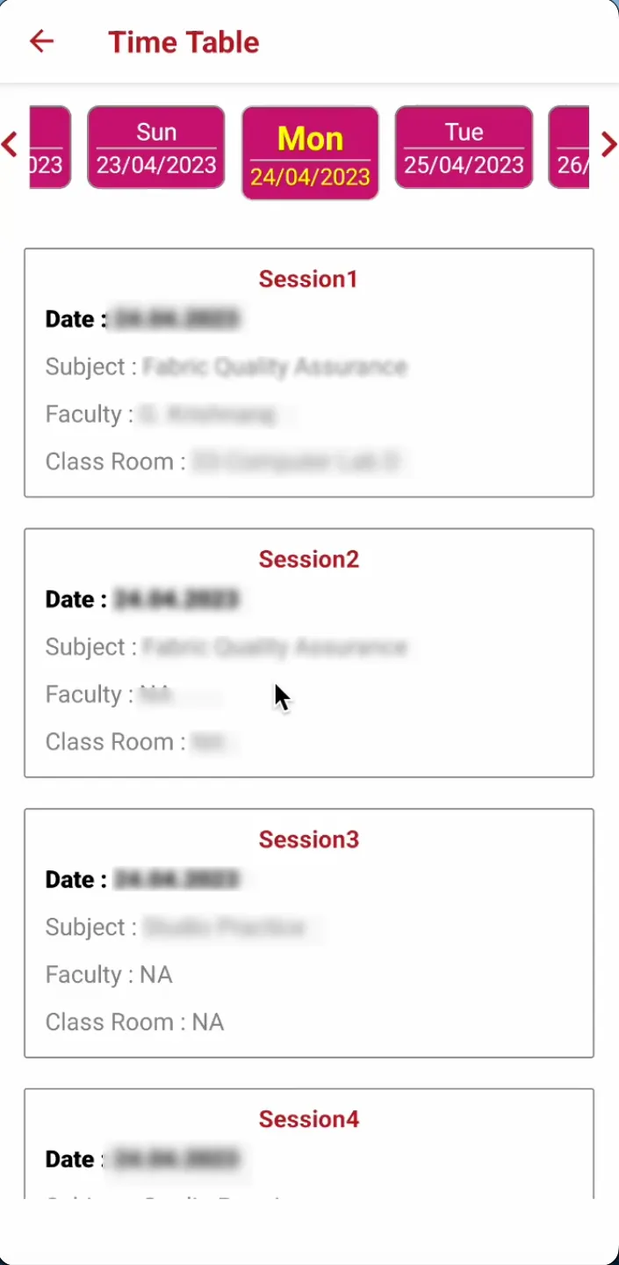Screen dimensions: 619x1265
Task: Pick the cut-off date tab ending in 023
Action: [x=49, y=148]
